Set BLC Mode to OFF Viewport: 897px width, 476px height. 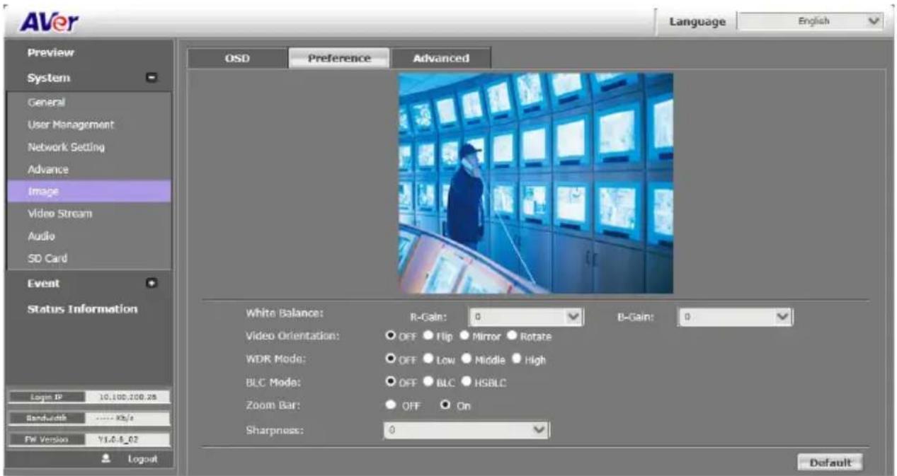pos(390,382)
